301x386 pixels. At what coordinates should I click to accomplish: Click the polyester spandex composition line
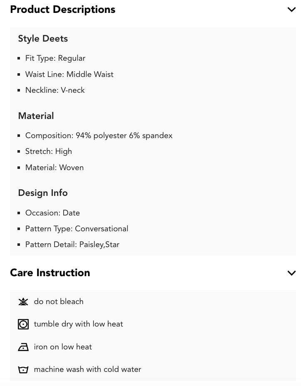point(99,136)
